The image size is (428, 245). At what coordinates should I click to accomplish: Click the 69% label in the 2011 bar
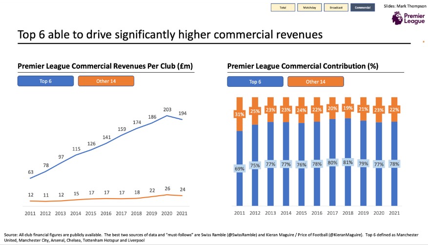[240, 168]
